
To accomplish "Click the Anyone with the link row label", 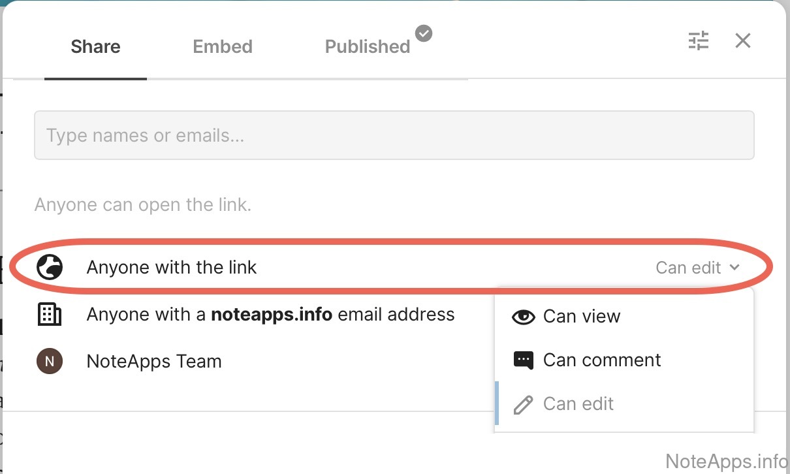I will click(172, 268).
